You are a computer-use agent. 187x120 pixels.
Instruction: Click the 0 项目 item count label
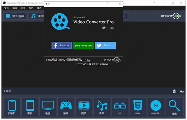coord(7,91)
